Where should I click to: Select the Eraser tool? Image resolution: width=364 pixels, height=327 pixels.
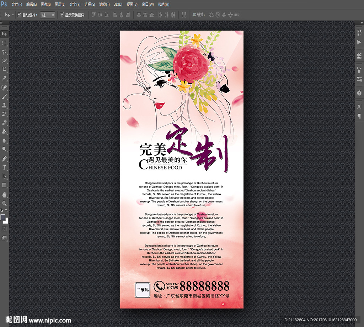point(4,123)
